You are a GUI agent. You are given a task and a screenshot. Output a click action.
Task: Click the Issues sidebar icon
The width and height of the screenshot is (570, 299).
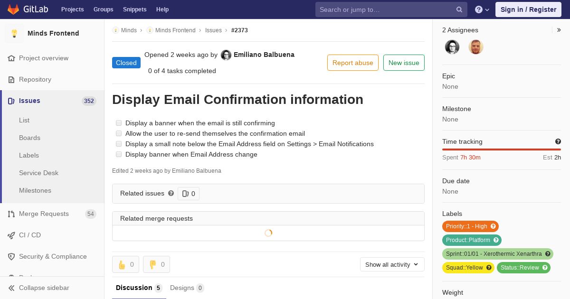coord(11,101)
